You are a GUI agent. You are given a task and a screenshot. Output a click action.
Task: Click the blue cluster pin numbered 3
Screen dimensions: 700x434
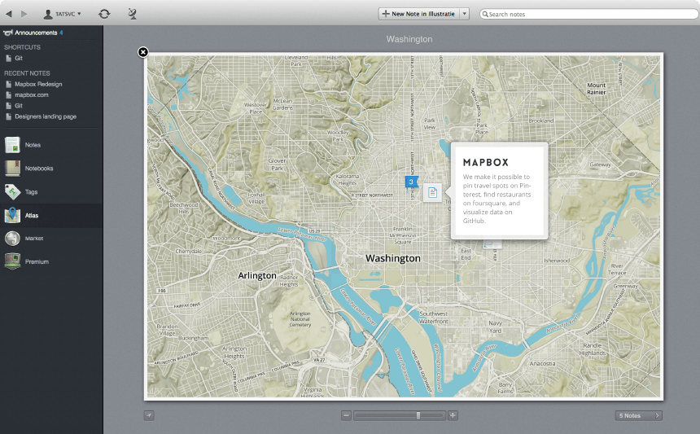tap(411, 182)
